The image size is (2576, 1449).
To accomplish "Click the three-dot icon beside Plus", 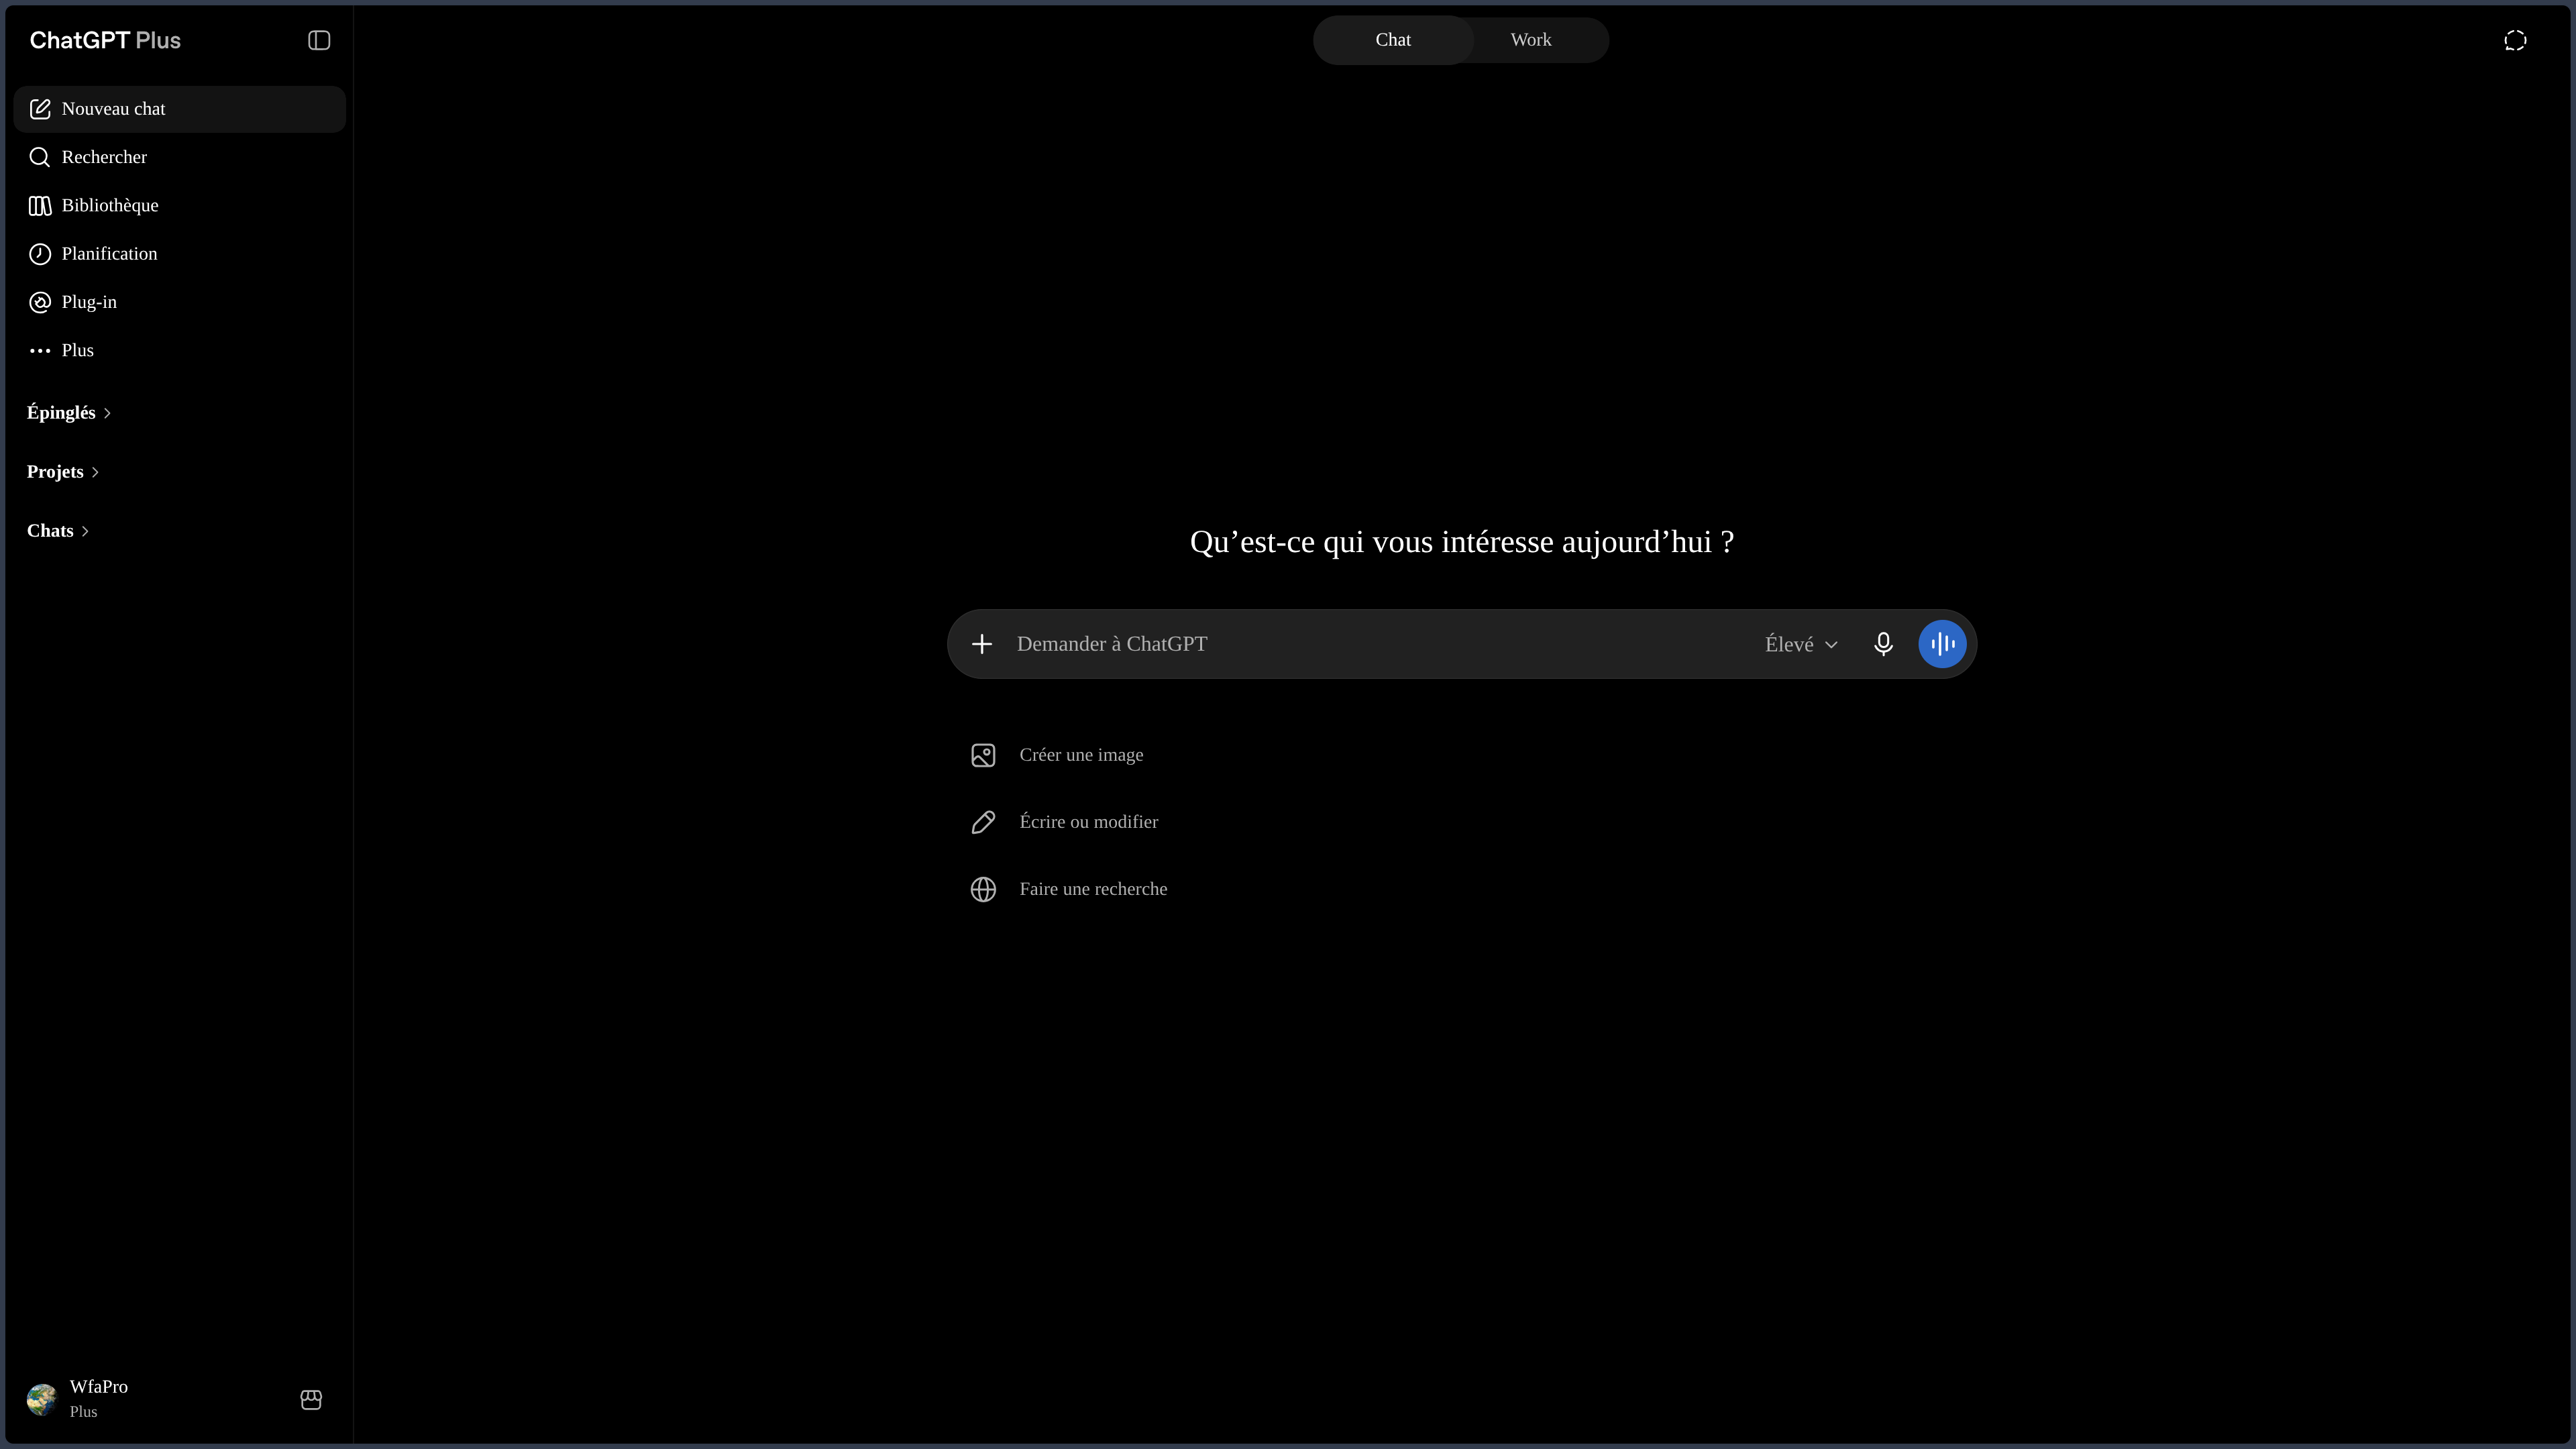I will [40, 350].
